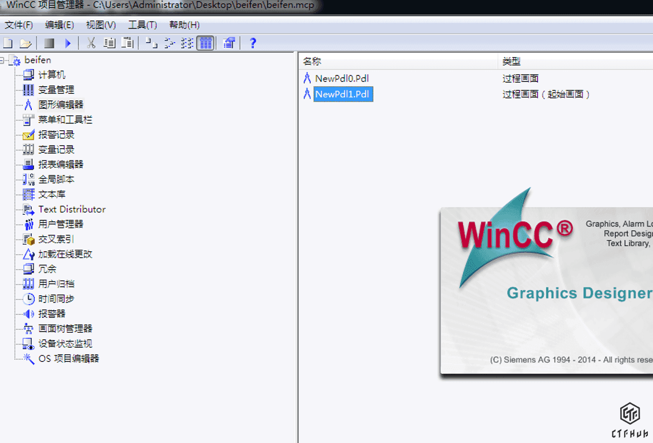Click the Open project folder icon
This screenshot has width=653, height=443.
click(x=26, y=44)
